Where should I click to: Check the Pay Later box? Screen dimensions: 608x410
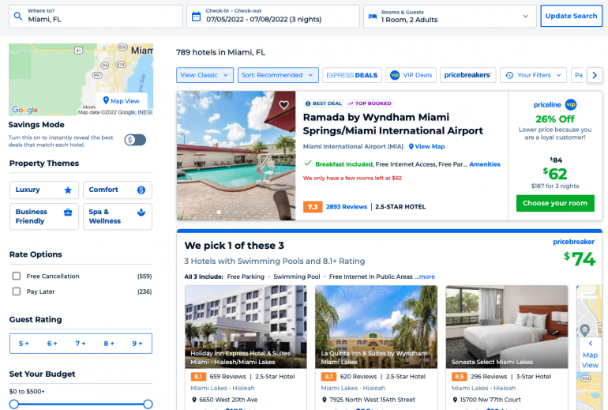click(x=17, y=292)
